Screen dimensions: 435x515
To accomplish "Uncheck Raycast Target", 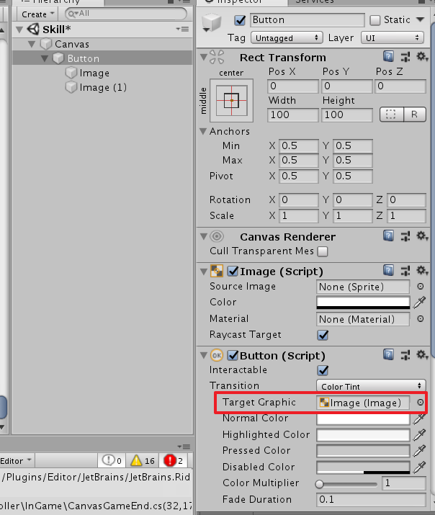I will tap(323, 335).
